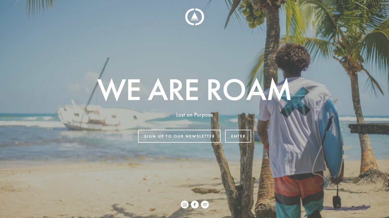The width and height of the screenshot is (389, 218).
Task: Click the blue surfboard under surfer's arm
Action: tap(331, 139)
